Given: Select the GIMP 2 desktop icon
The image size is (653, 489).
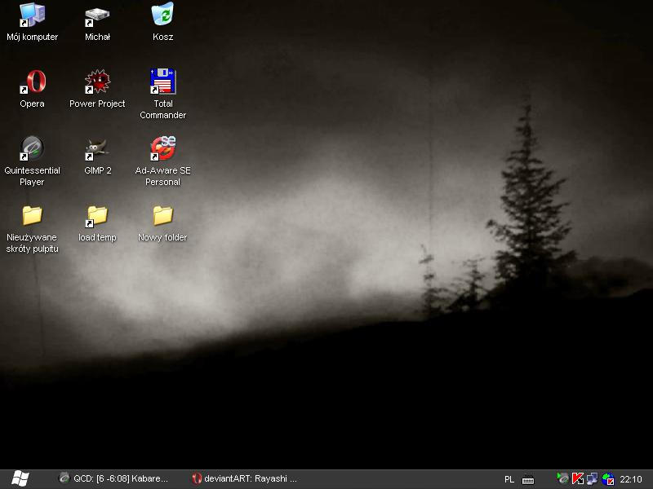Looking at the screenshot, I should coord(97,149).
